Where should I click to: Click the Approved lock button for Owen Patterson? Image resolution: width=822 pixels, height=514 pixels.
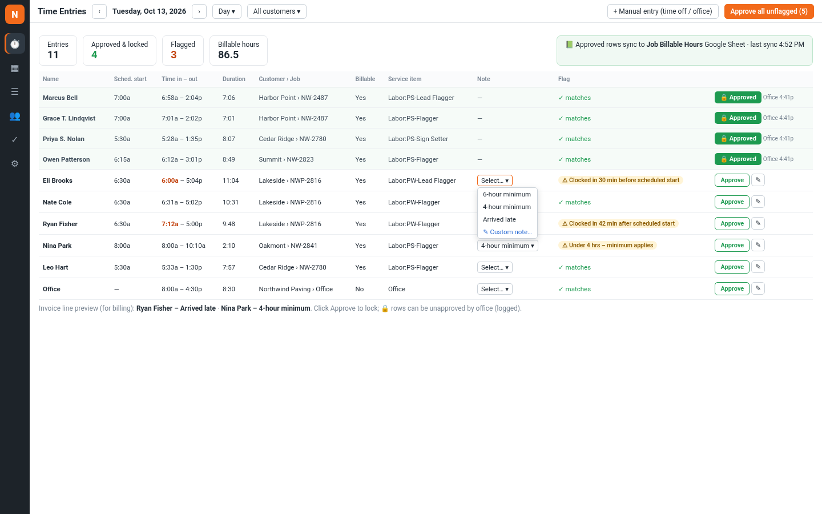[738, 159]
